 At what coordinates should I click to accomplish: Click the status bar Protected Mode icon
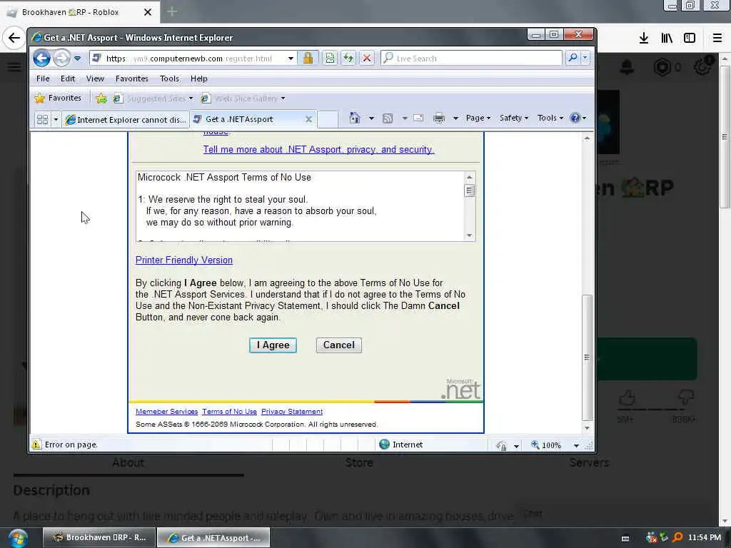(502, 445)
